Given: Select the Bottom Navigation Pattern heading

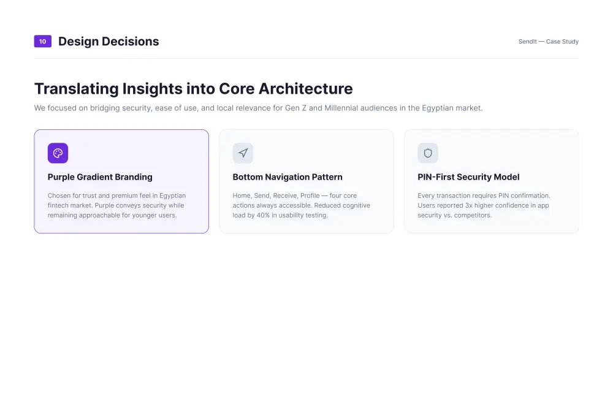Looking at the screenshot, I should (x=287, y=177).
